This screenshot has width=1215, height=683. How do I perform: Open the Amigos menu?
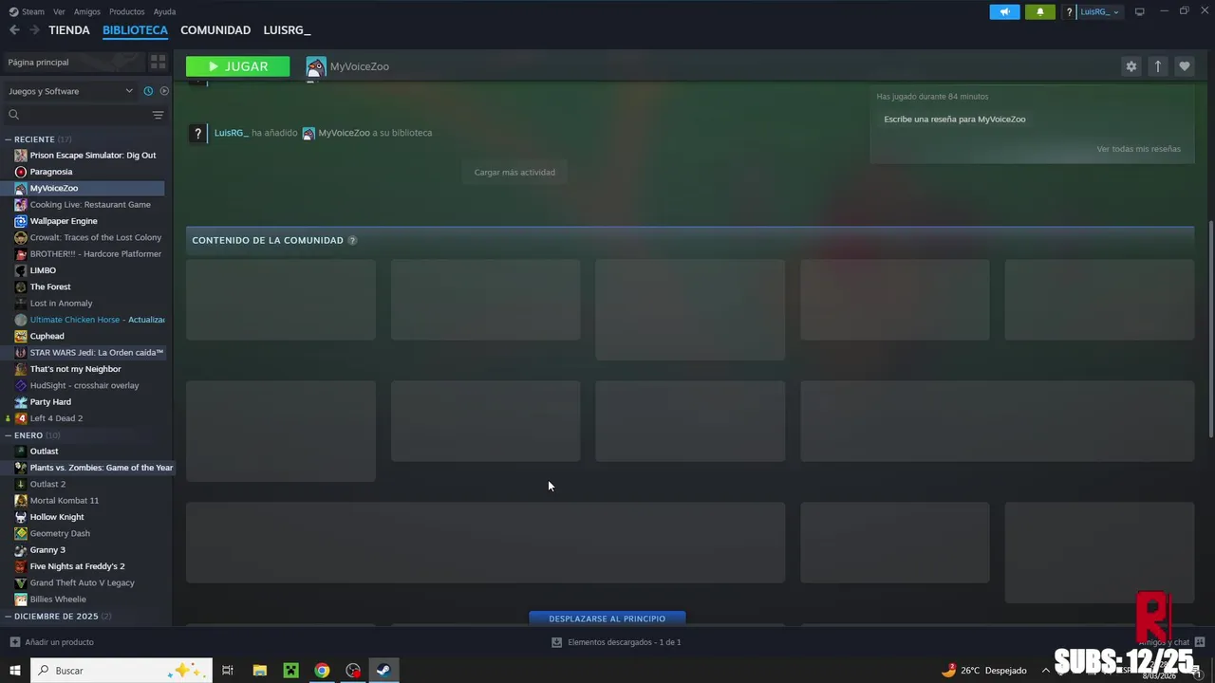[x=87, y=11]
